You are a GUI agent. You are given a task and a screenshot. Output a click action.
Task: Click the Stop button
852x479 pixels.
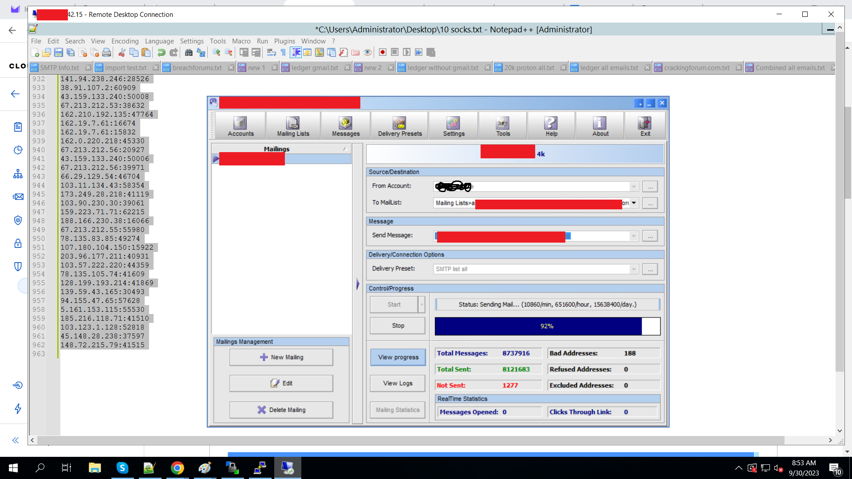[398, 326]
